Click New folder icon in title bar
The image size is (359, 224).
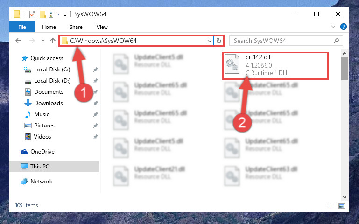pos(42,14)
